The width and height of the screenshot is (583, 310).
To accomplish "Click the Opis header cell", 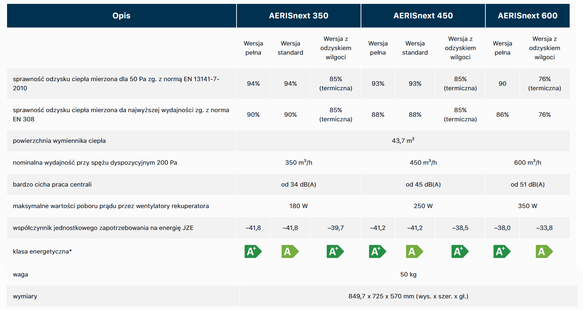I will (121, 16).
